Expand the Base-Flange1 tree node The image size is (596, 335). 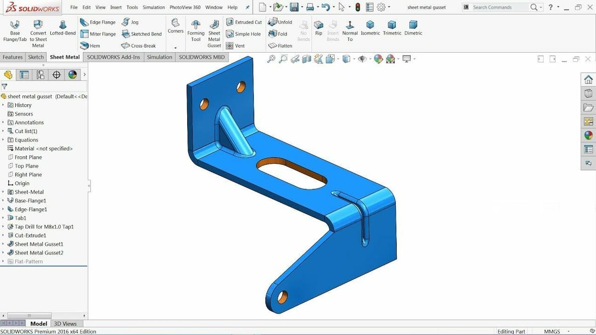tap(4, 201)
